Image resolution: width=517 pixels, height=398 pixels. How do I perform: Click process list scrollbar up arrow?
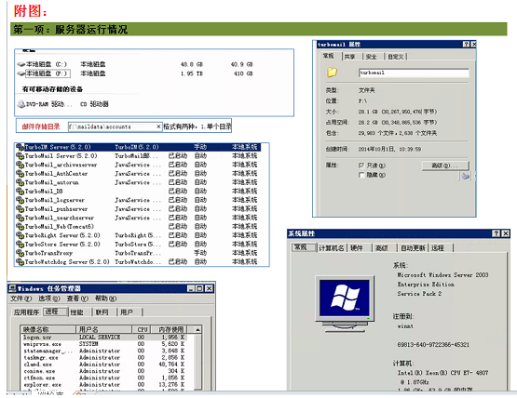[x=197, y=329]
